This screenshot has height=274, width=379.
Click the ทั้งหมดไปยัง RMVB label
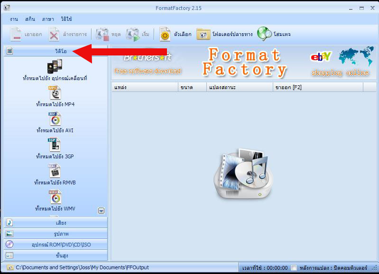[55, 183]
